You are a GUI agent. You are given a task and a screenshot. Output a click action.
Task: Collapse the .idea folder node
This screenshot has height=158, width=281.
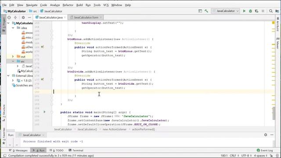(13, 28)
